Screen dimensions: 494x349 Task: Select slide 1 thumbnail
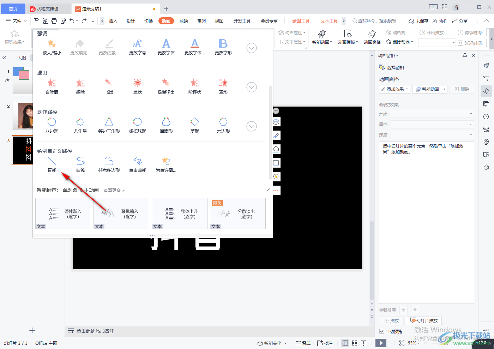(x=23, y=80)
